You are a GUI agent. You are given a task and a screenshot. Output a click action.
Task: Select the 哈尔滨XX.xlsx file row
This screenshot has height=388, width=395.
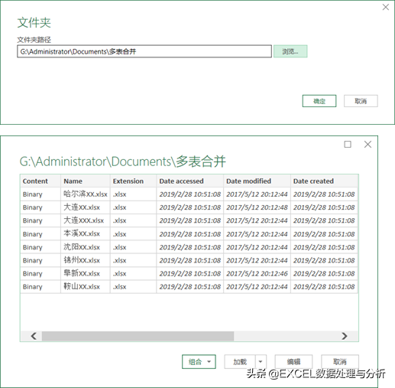click(x=189, y=194)
